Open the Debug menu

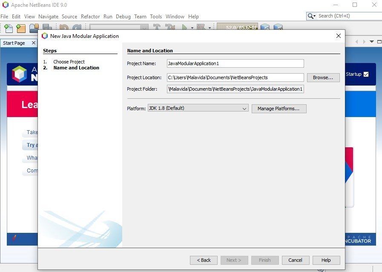point(123,17)
